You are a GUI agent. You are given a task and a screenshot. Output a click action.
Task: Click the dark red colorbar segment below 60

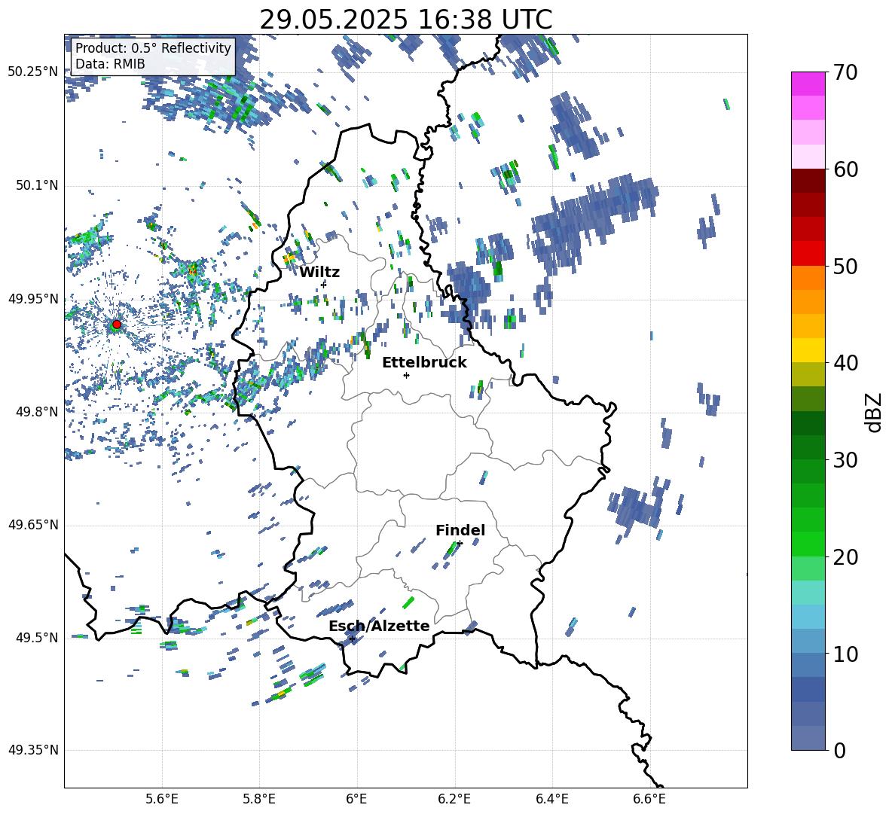[808, 181]
